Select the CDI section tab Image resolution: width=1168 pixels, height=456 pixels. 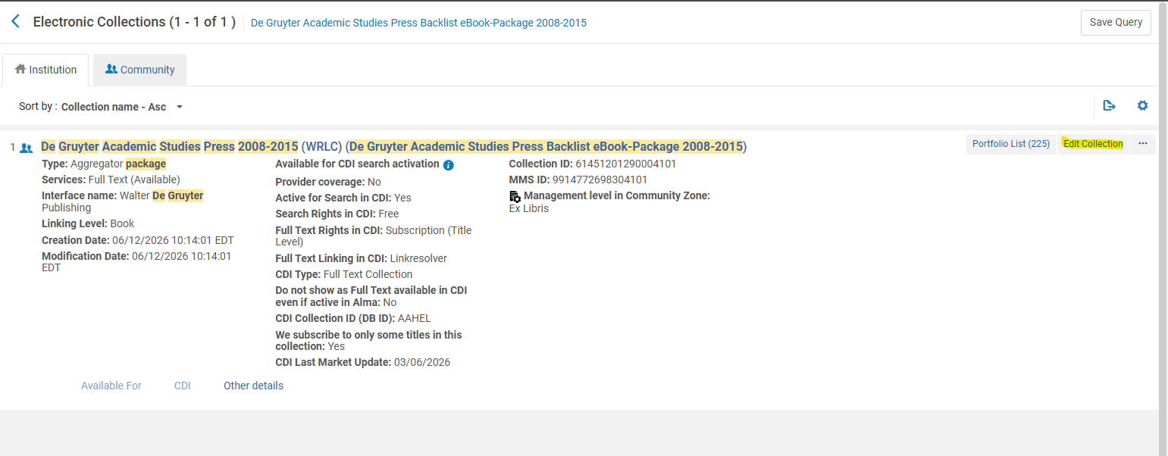(183, 386)
